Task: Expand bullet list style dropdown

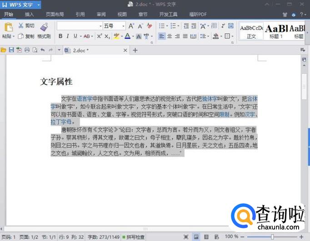Action: (x=167, y=26)
